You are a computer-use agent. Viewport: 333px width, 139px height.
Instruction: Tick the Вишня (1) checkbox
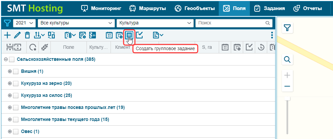click(x=16, y=72)
